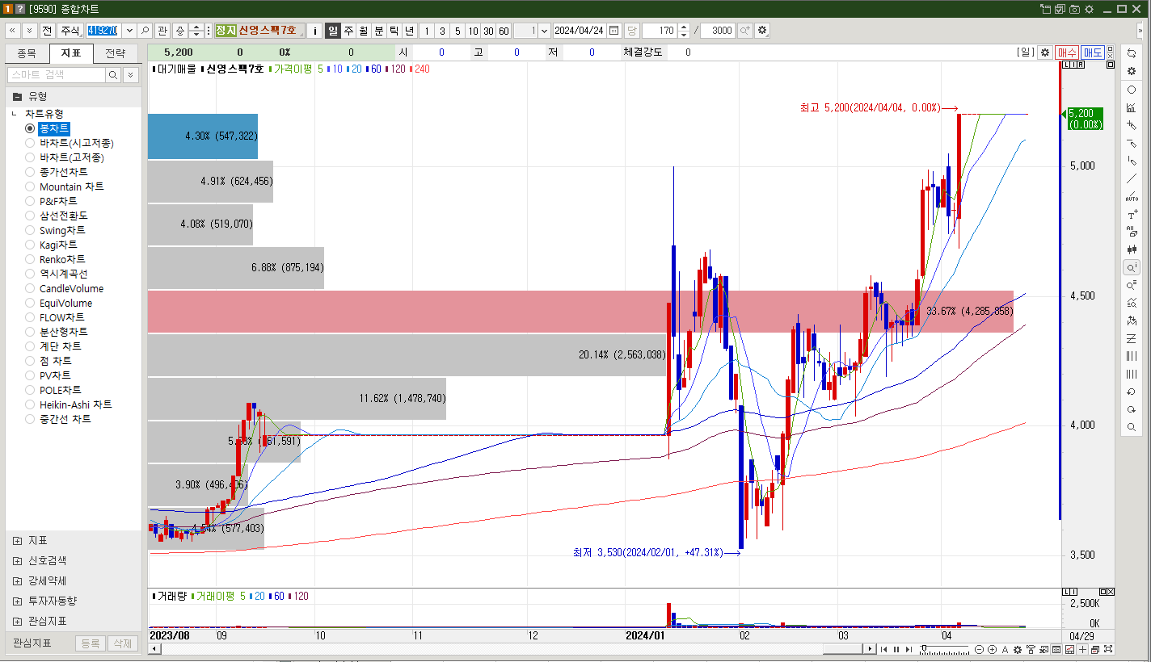Screen dimensions: 1151x662
Task: Click the red 매수 buy button
Action: [1066, 52]
